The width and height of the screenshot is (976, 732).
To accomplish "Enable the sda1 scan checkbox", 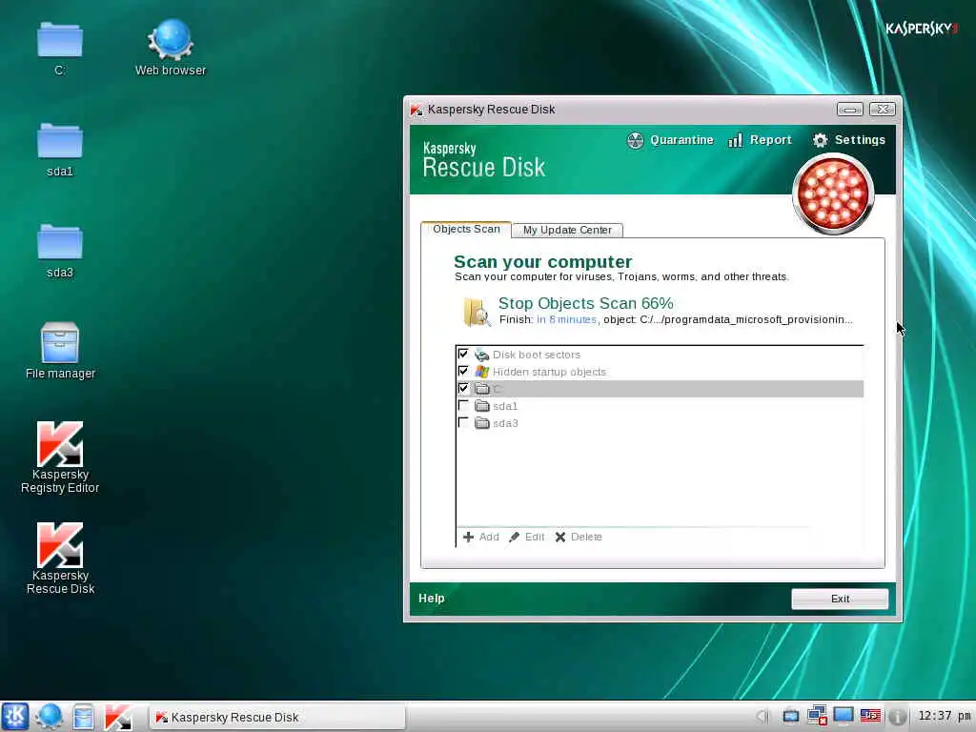I will click(463, 406).
